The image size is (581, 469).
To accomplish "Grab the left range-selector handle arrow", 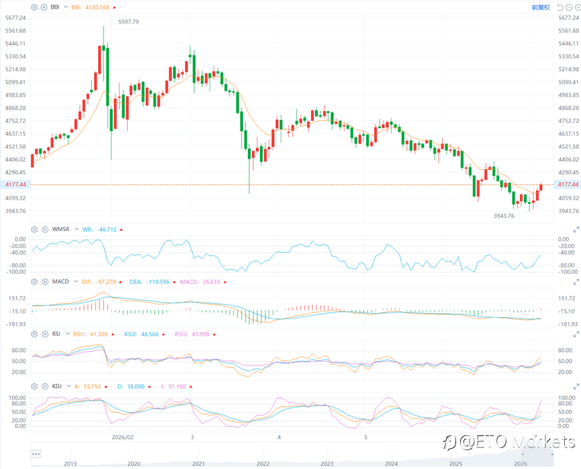I will point(523,454).
